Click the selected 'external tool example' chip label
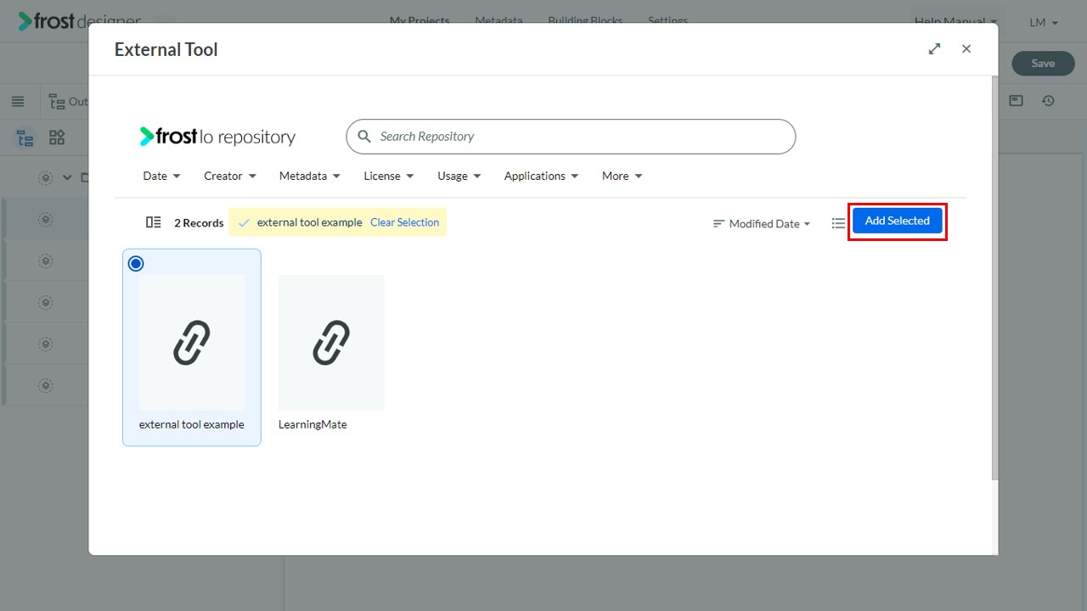 [309, 222]
